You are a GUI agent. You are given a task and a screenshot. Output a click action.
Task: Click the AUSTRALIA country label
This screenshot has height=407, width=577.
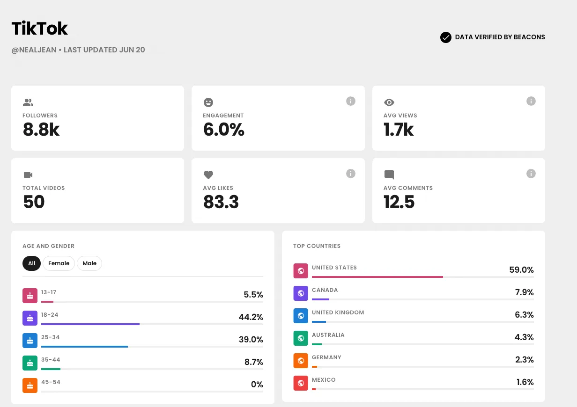(x=328, y=335)
